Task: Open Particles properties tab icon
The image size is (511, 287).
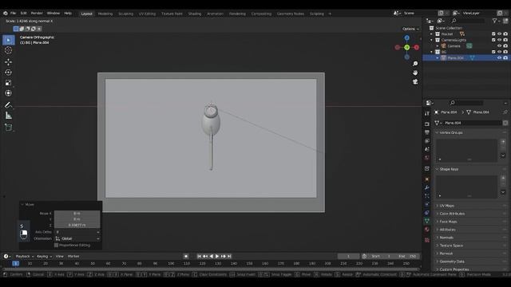Action: click(427, 196)
